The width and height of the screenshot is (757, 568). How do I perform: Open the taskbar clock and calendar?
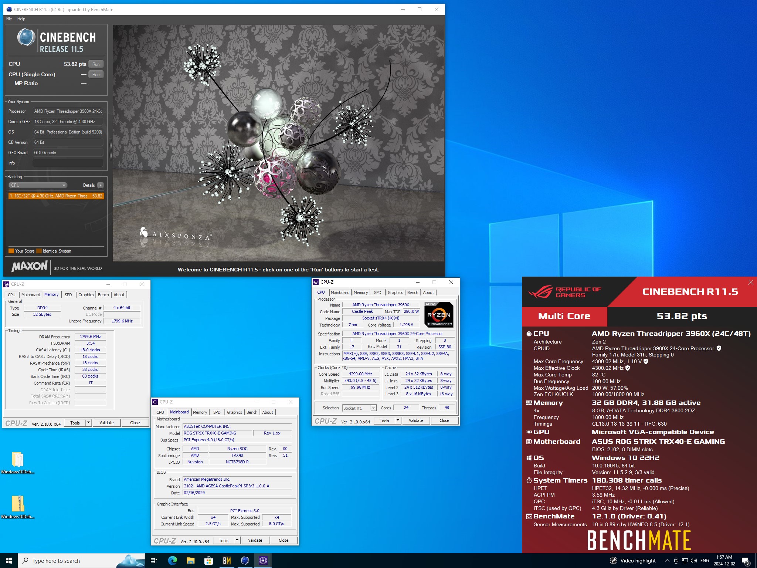[724, 561]
